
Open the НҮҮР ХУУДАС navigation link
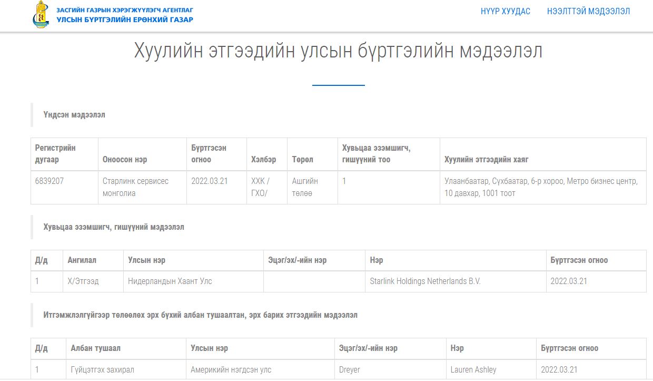[505, 11]
